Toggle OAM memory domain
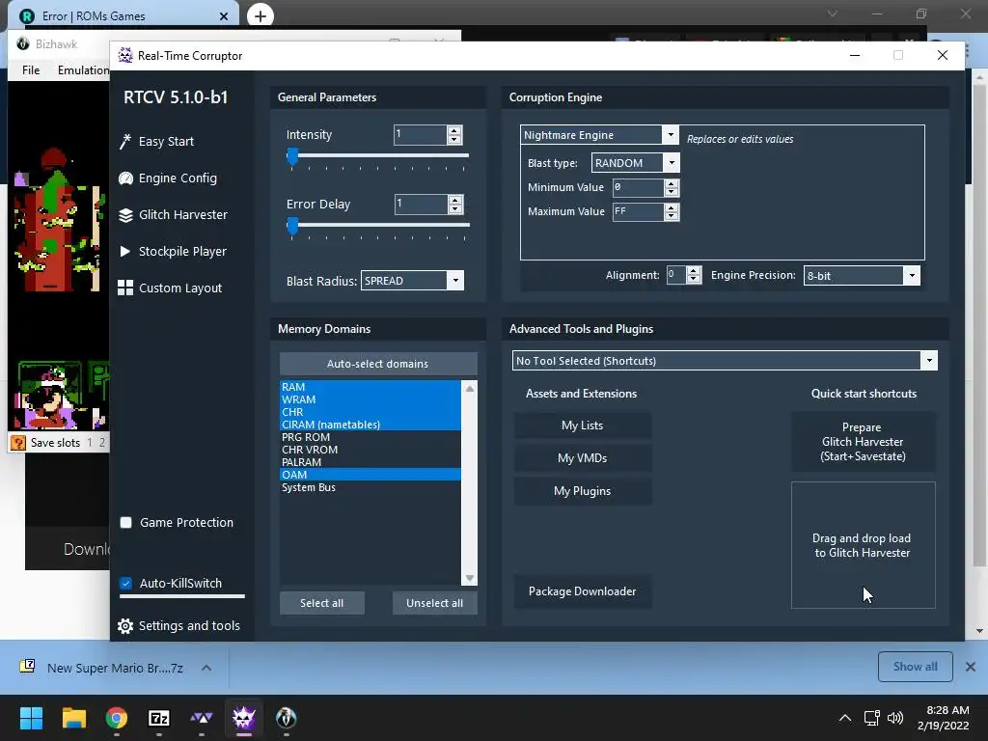 click(x=370, y=475)
